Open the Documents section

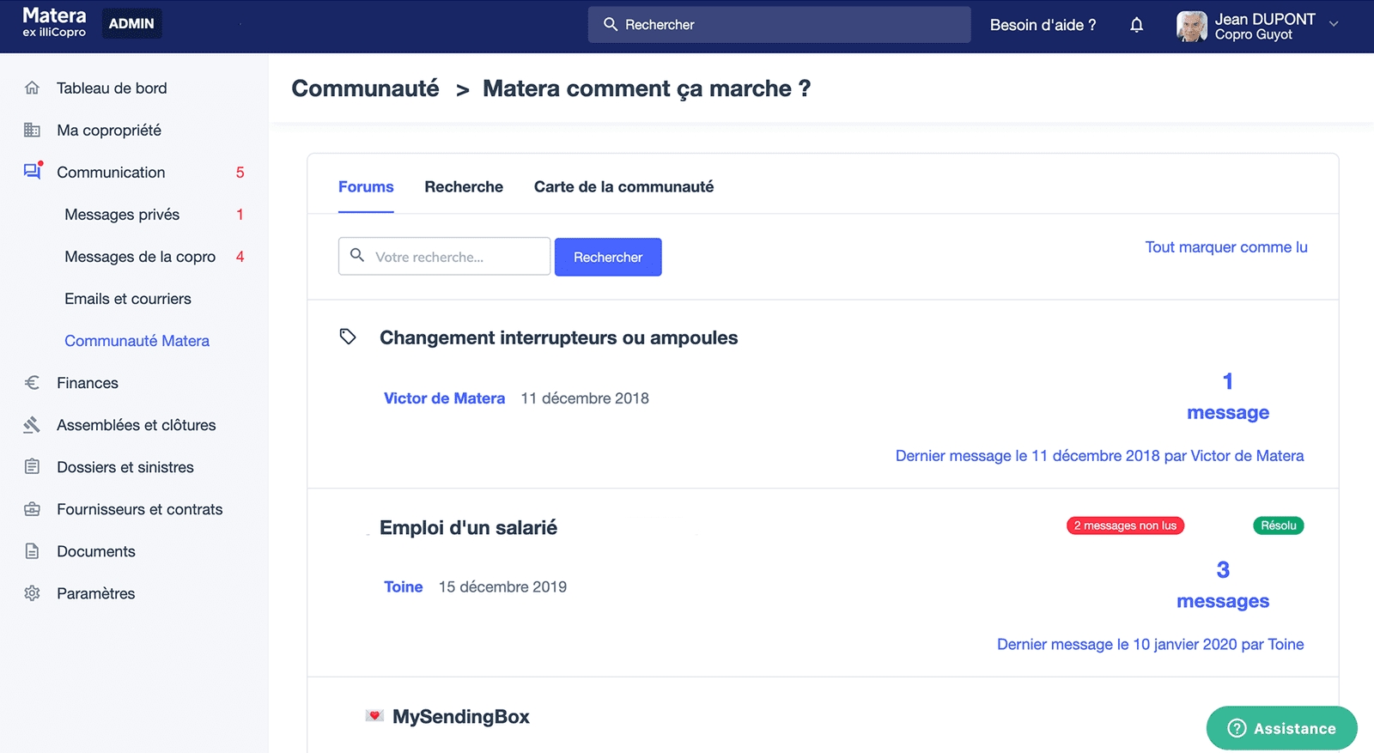coord(96,550)
